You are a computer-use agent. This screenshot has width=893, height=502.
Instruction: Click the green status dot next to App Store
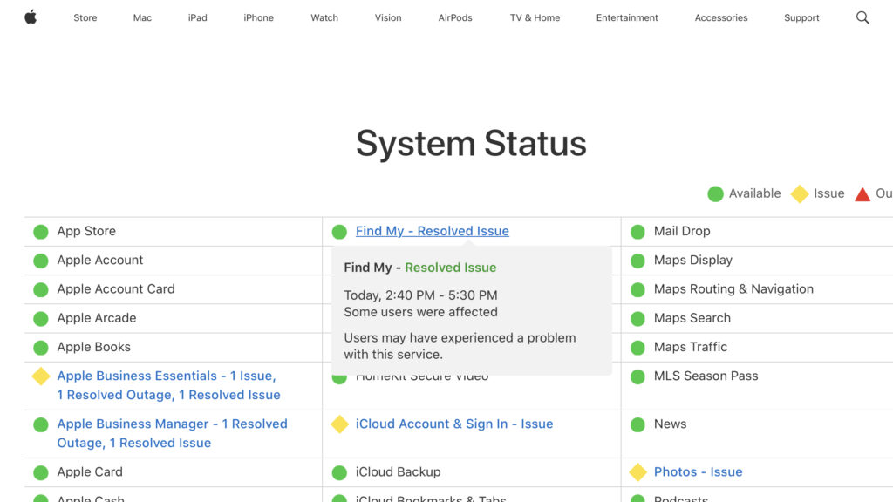pyautogui.click(x=38, y=231)
